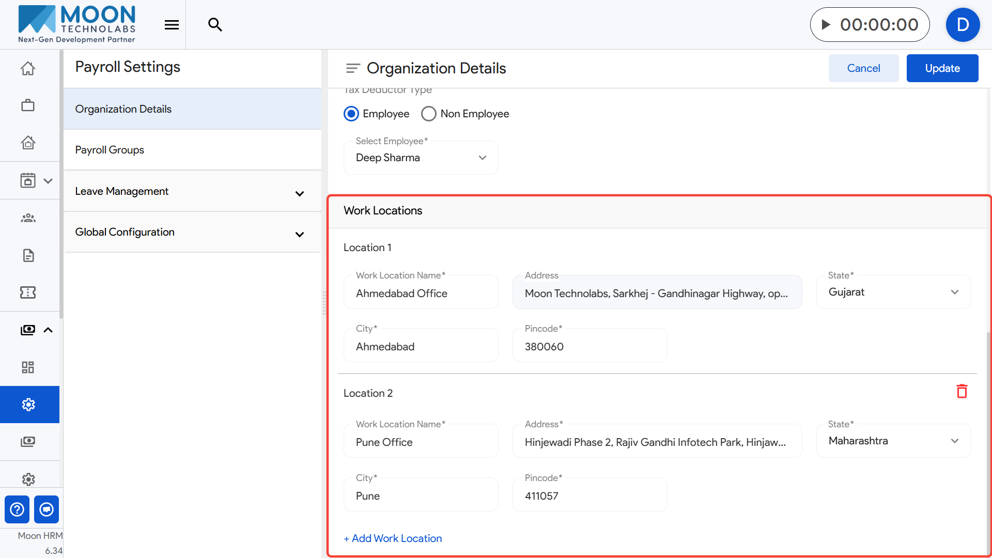
Task: Open the Gujarat state dropdown
Action: 893,292
